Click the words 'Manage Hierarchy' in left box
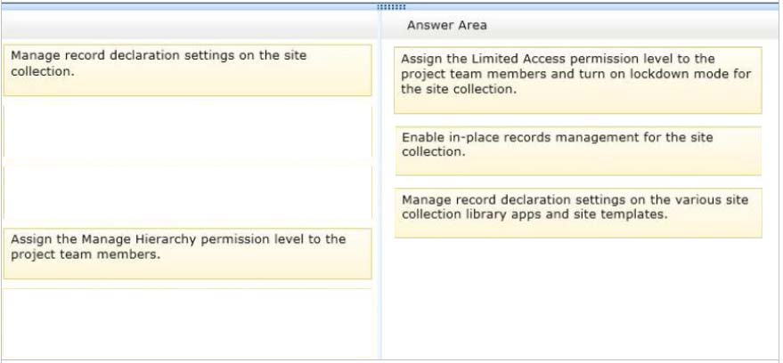783x363 pixels. [x=137, y=239]
